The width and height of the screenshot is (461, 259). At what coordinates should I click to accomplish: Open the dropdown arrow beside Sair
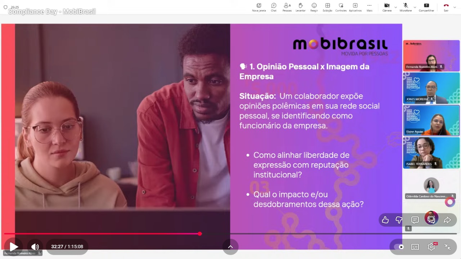pos(455,7)
